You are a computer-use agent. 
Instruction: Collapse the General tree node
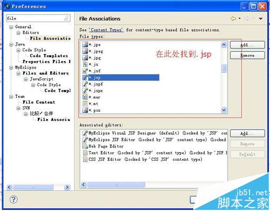(11, 27)
